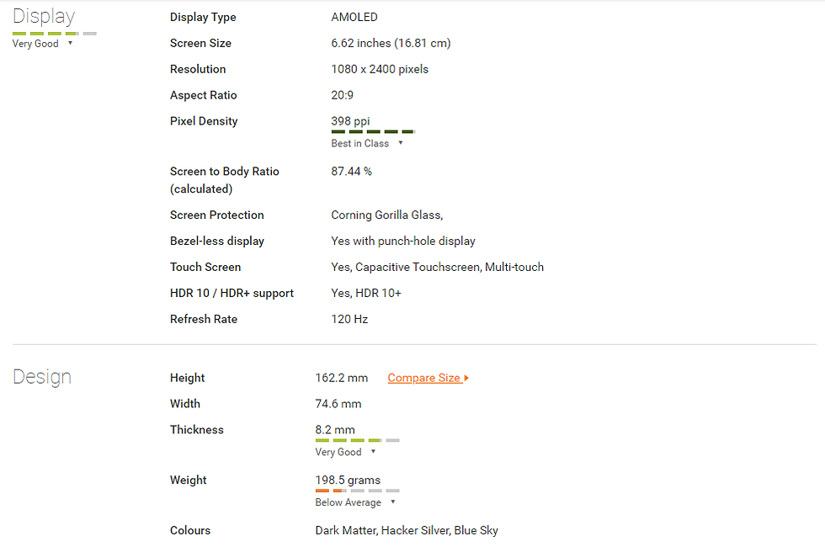Click the Screen to Body Ratio label
The height and width of the screenshot is (552, 825).
coord(225,180)
